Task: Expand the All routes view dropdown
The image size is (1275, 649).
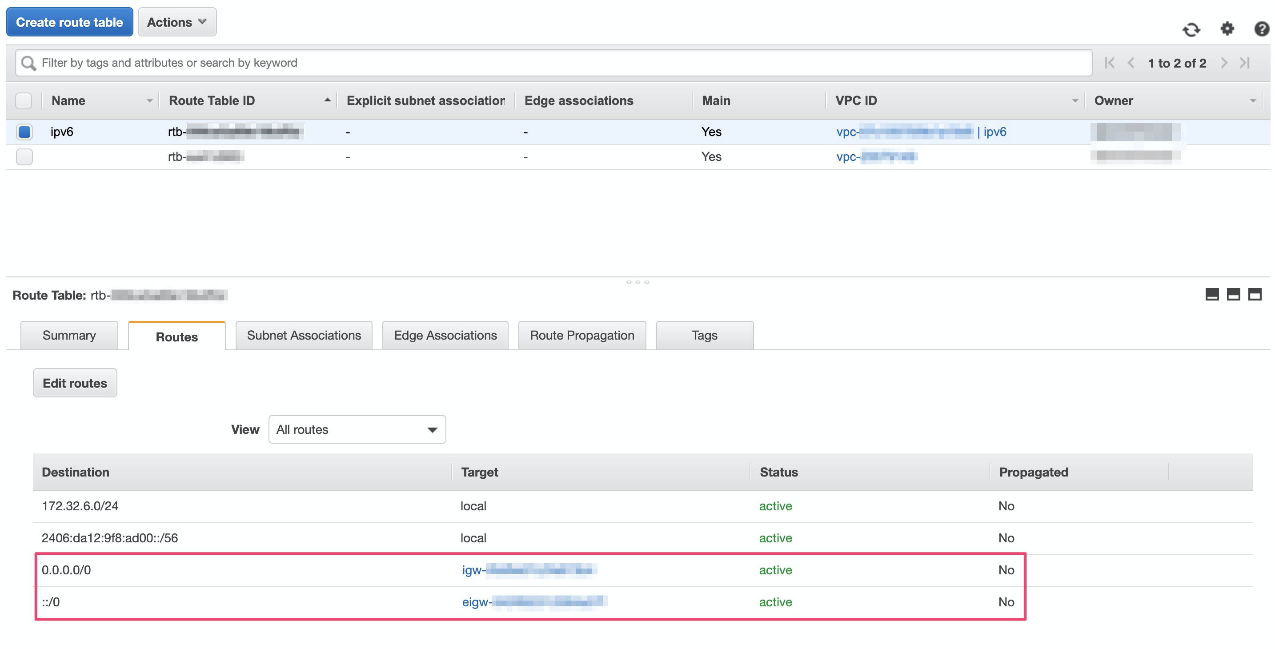Action: 357,429
